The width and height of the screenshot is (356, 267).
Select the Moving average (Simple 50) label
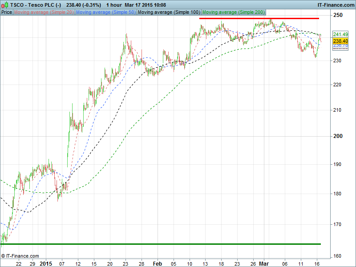tap(106, 12)
